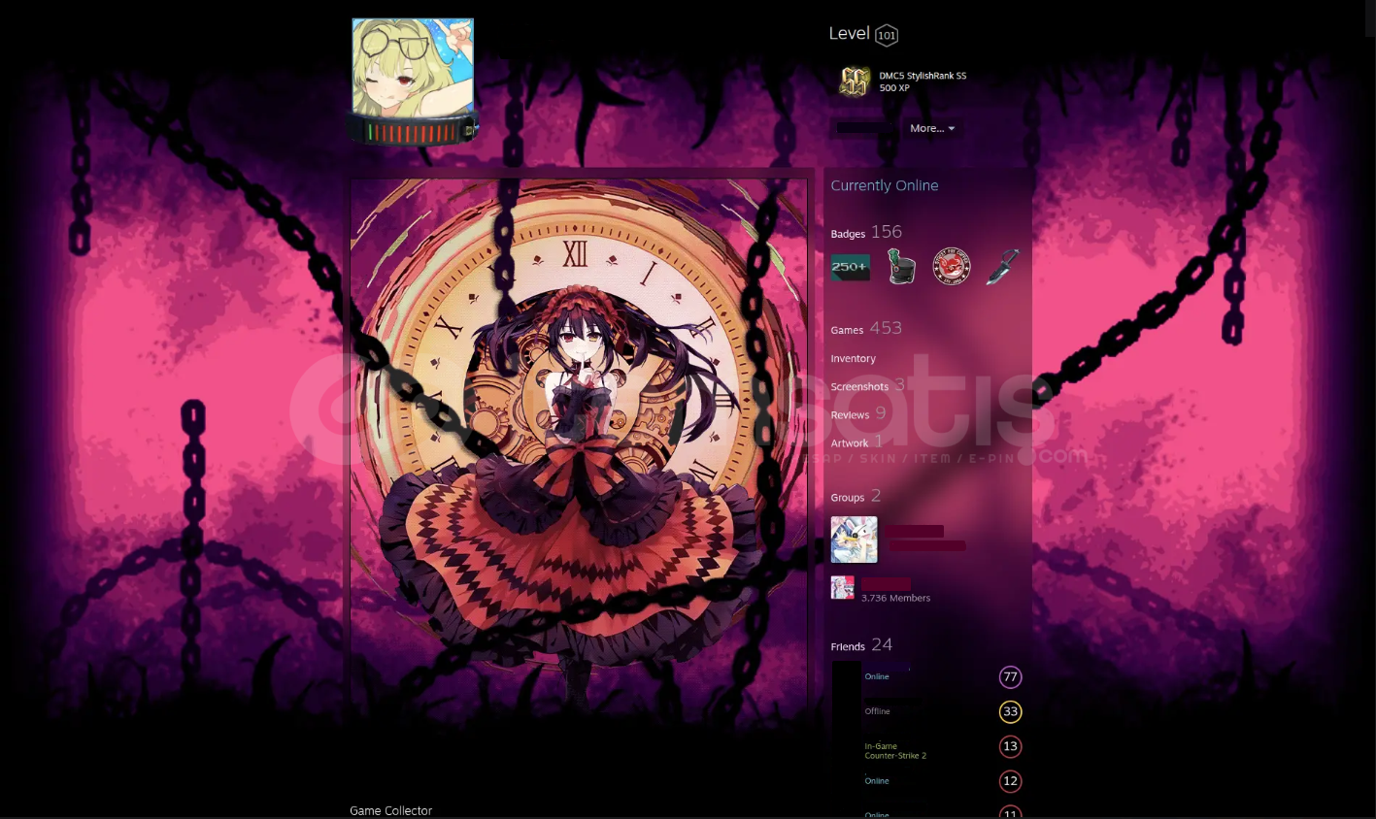Open the knife badge icon
Screen dimensions: 1376x819
click(1002, 267)
